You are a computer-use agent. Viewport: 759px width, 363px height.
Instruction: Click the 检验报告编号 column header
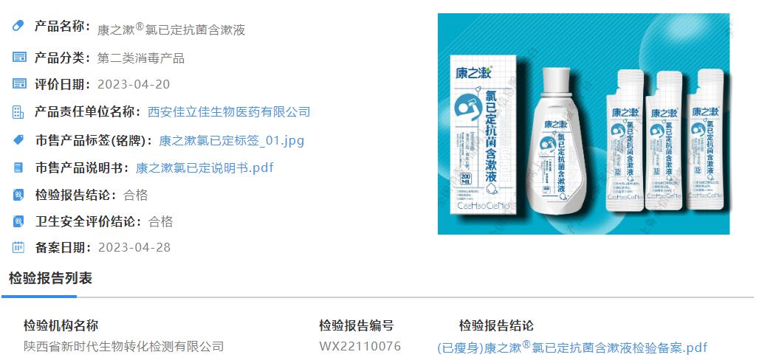click(x=357, y=325)
